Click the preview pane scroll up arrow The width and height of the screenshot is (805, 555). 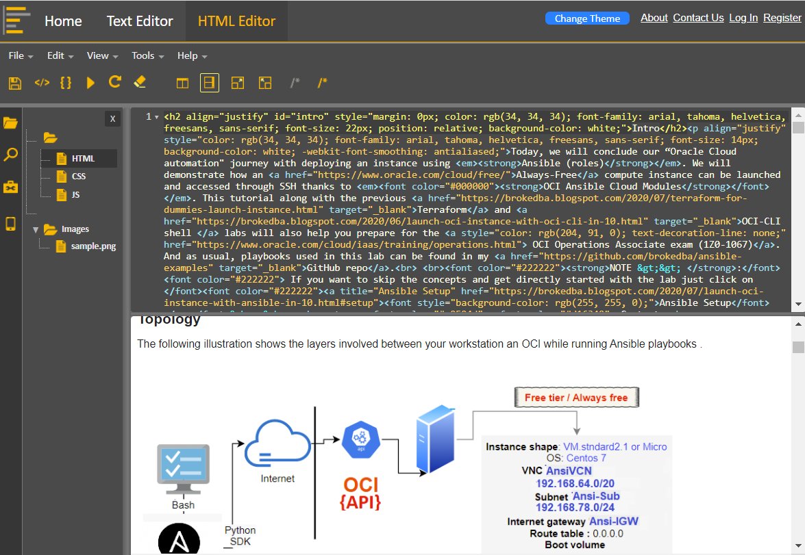pos(798,324)
